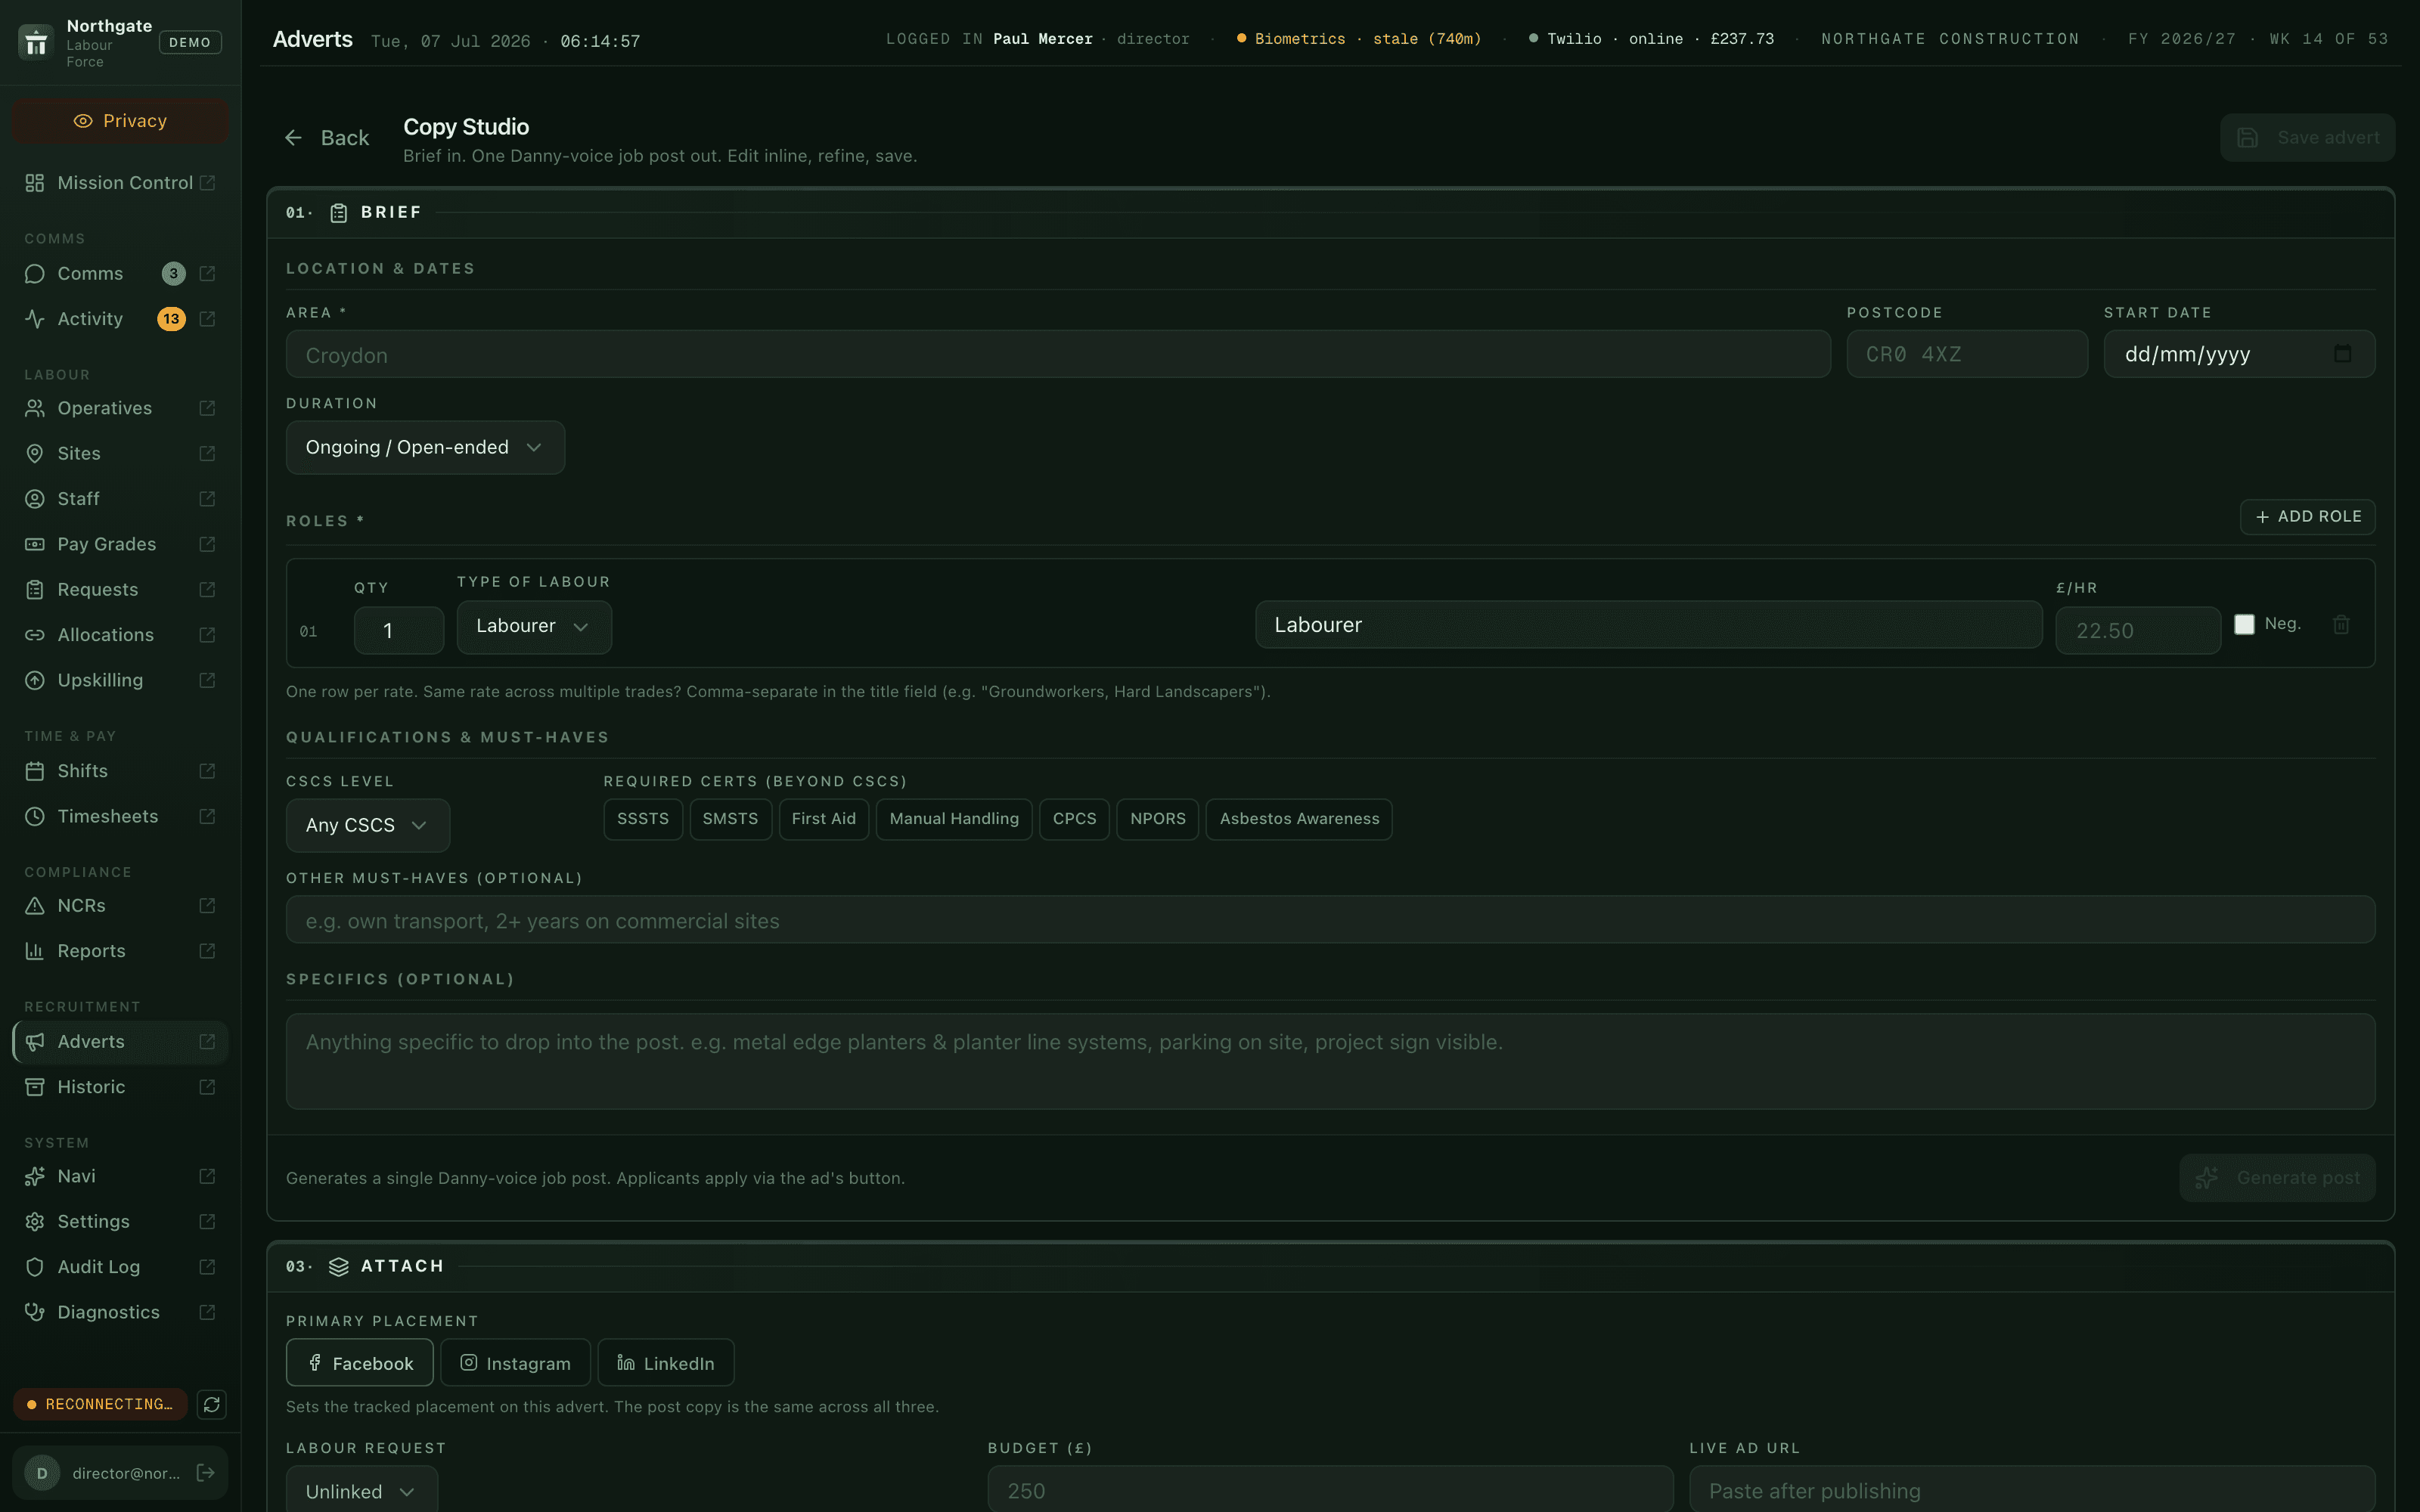Click into Other Must-Haves field
The height and width of the screenshot is (1512, 2420).
pyautogui.click(x=1330, y=920)
